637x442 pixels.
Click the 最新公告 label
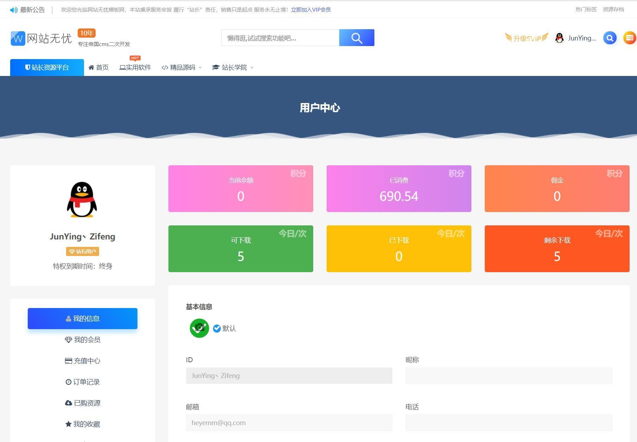coord(32,10)
